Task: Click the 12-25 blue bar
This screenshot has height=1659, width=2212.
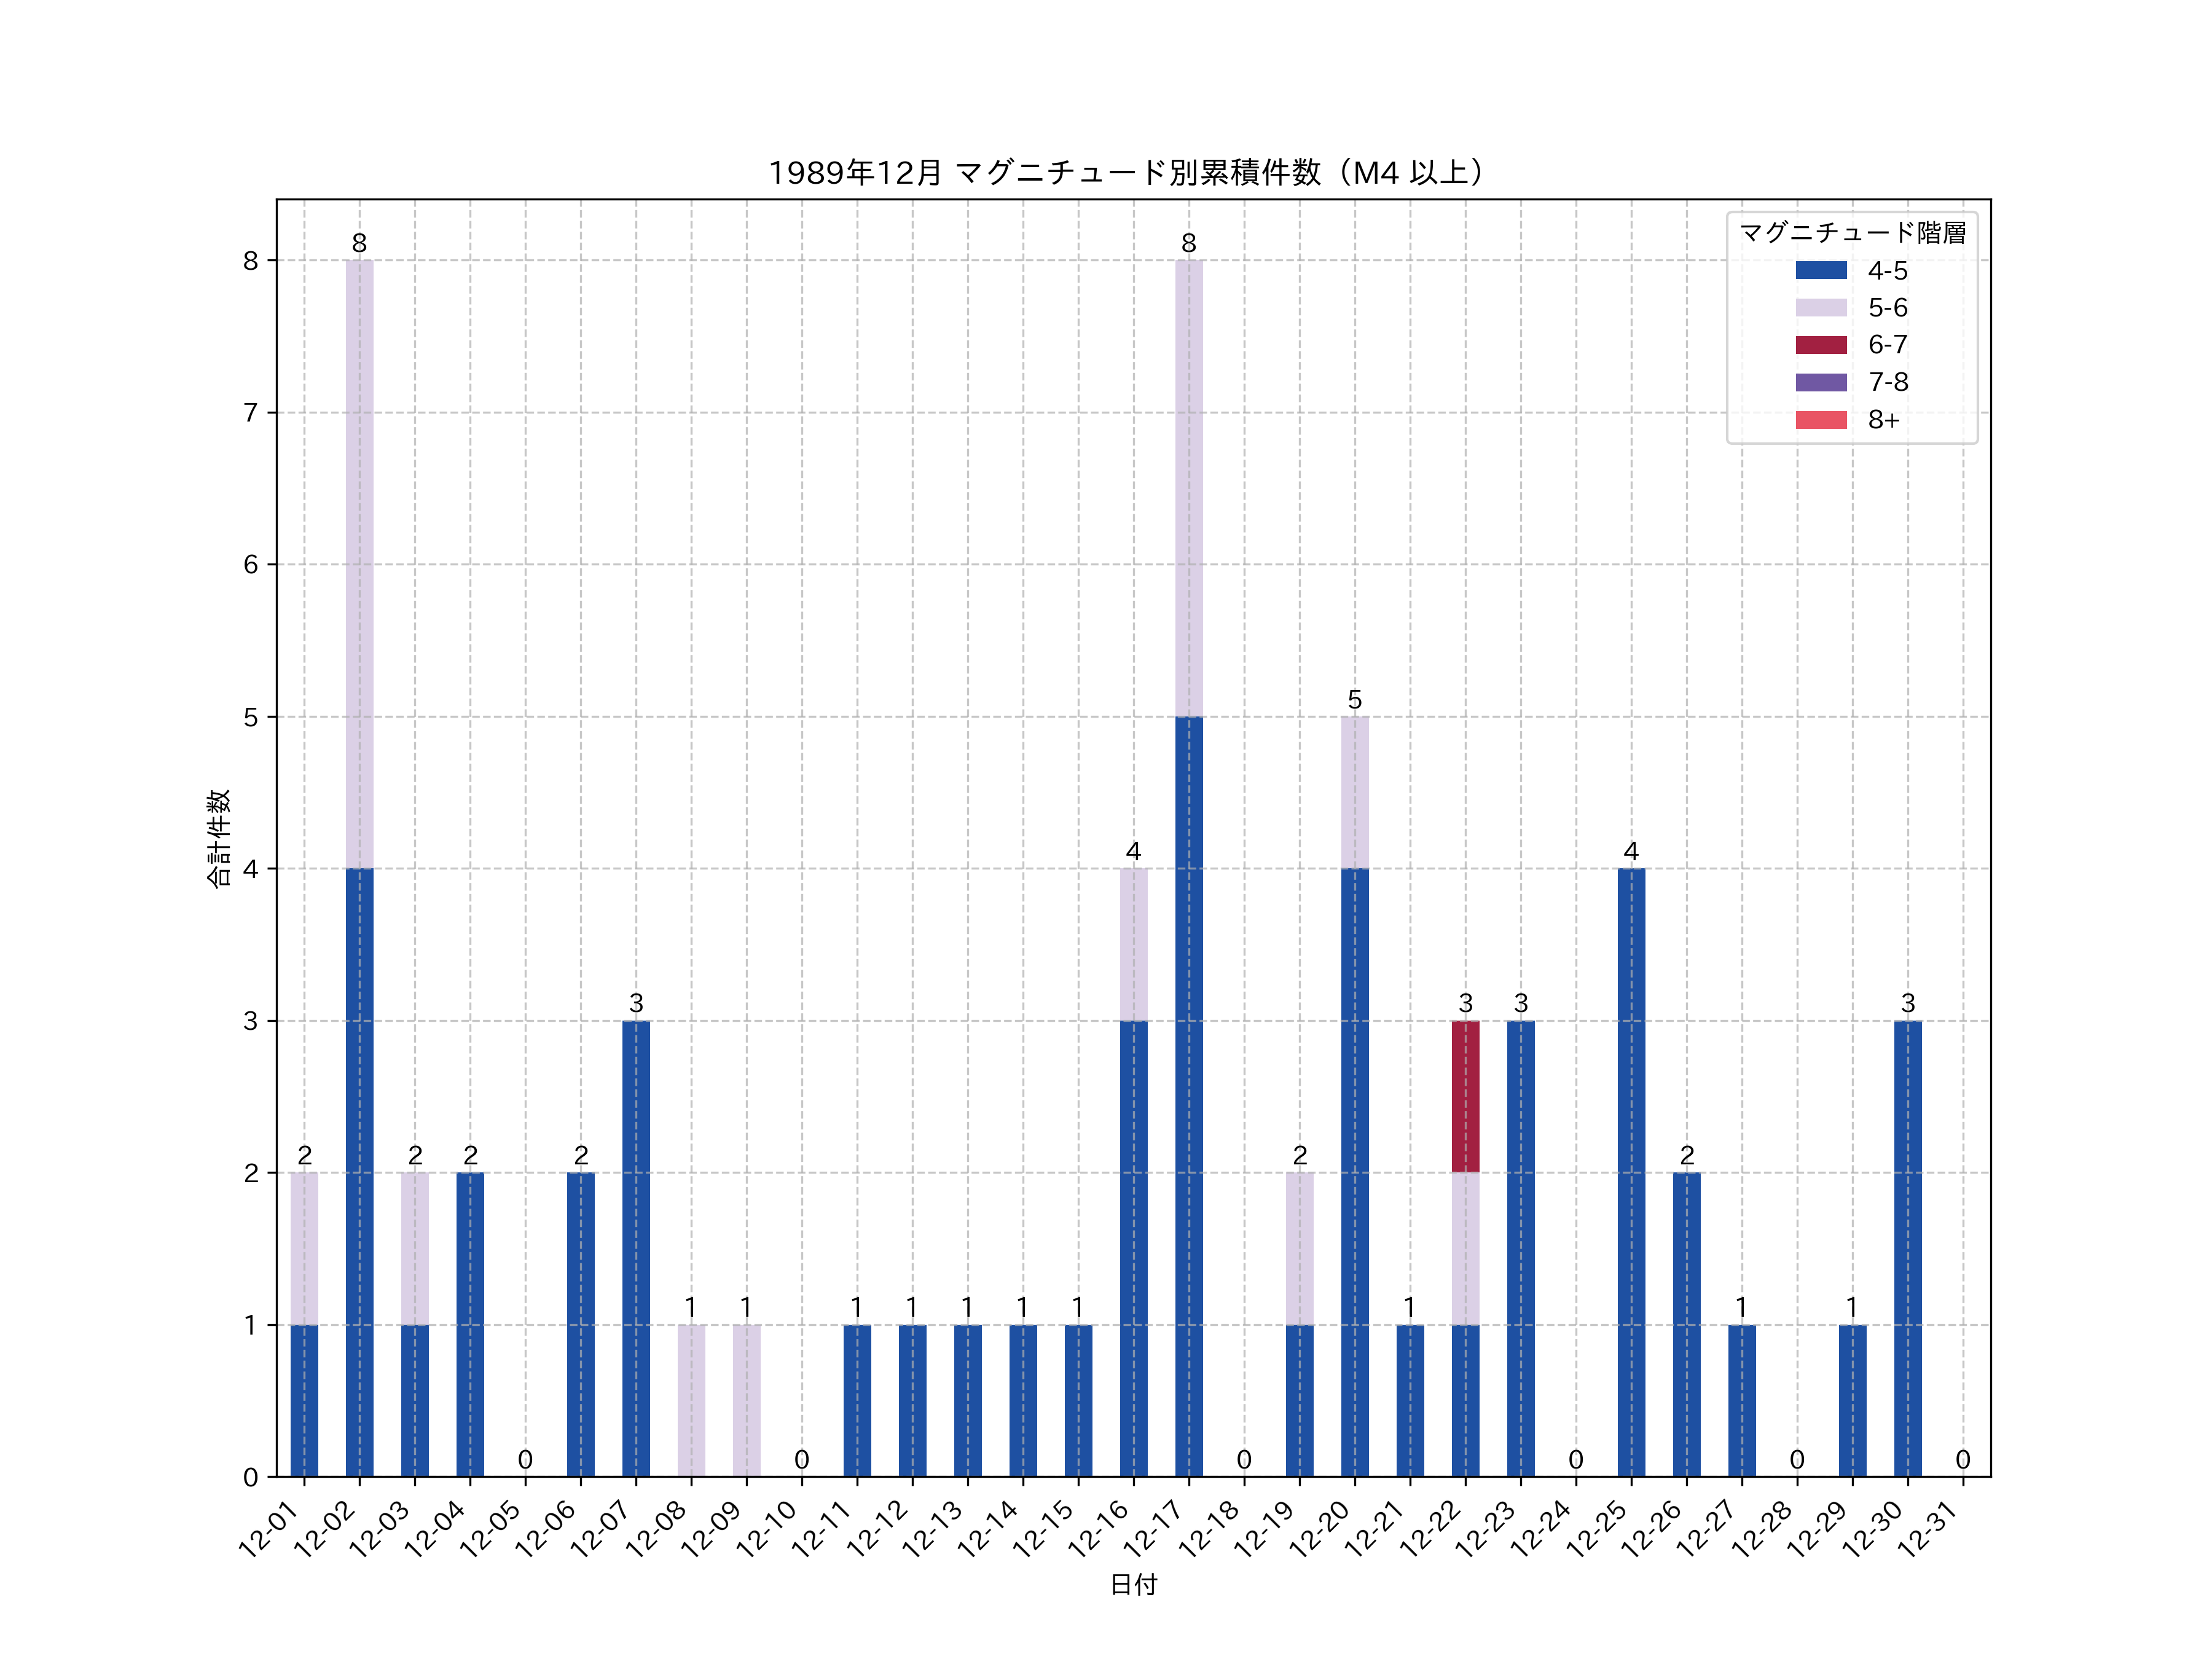Action: point(1631,1172)
